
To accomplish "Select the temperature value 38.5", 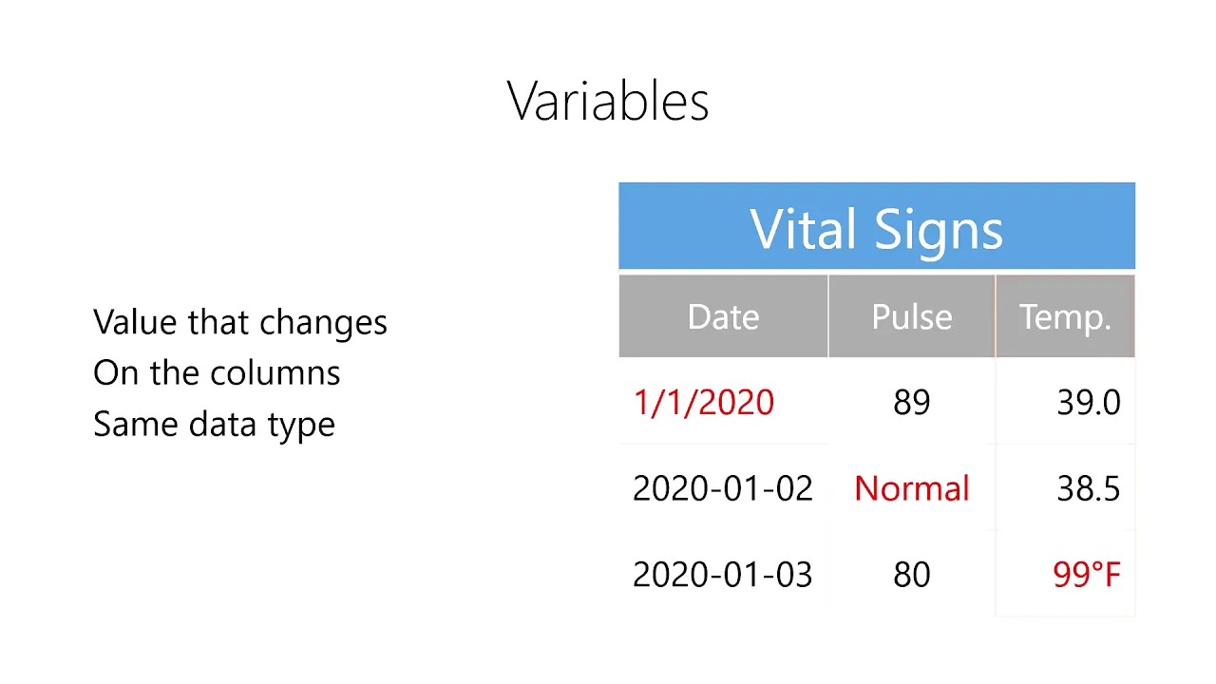I will coord(1089,488).
